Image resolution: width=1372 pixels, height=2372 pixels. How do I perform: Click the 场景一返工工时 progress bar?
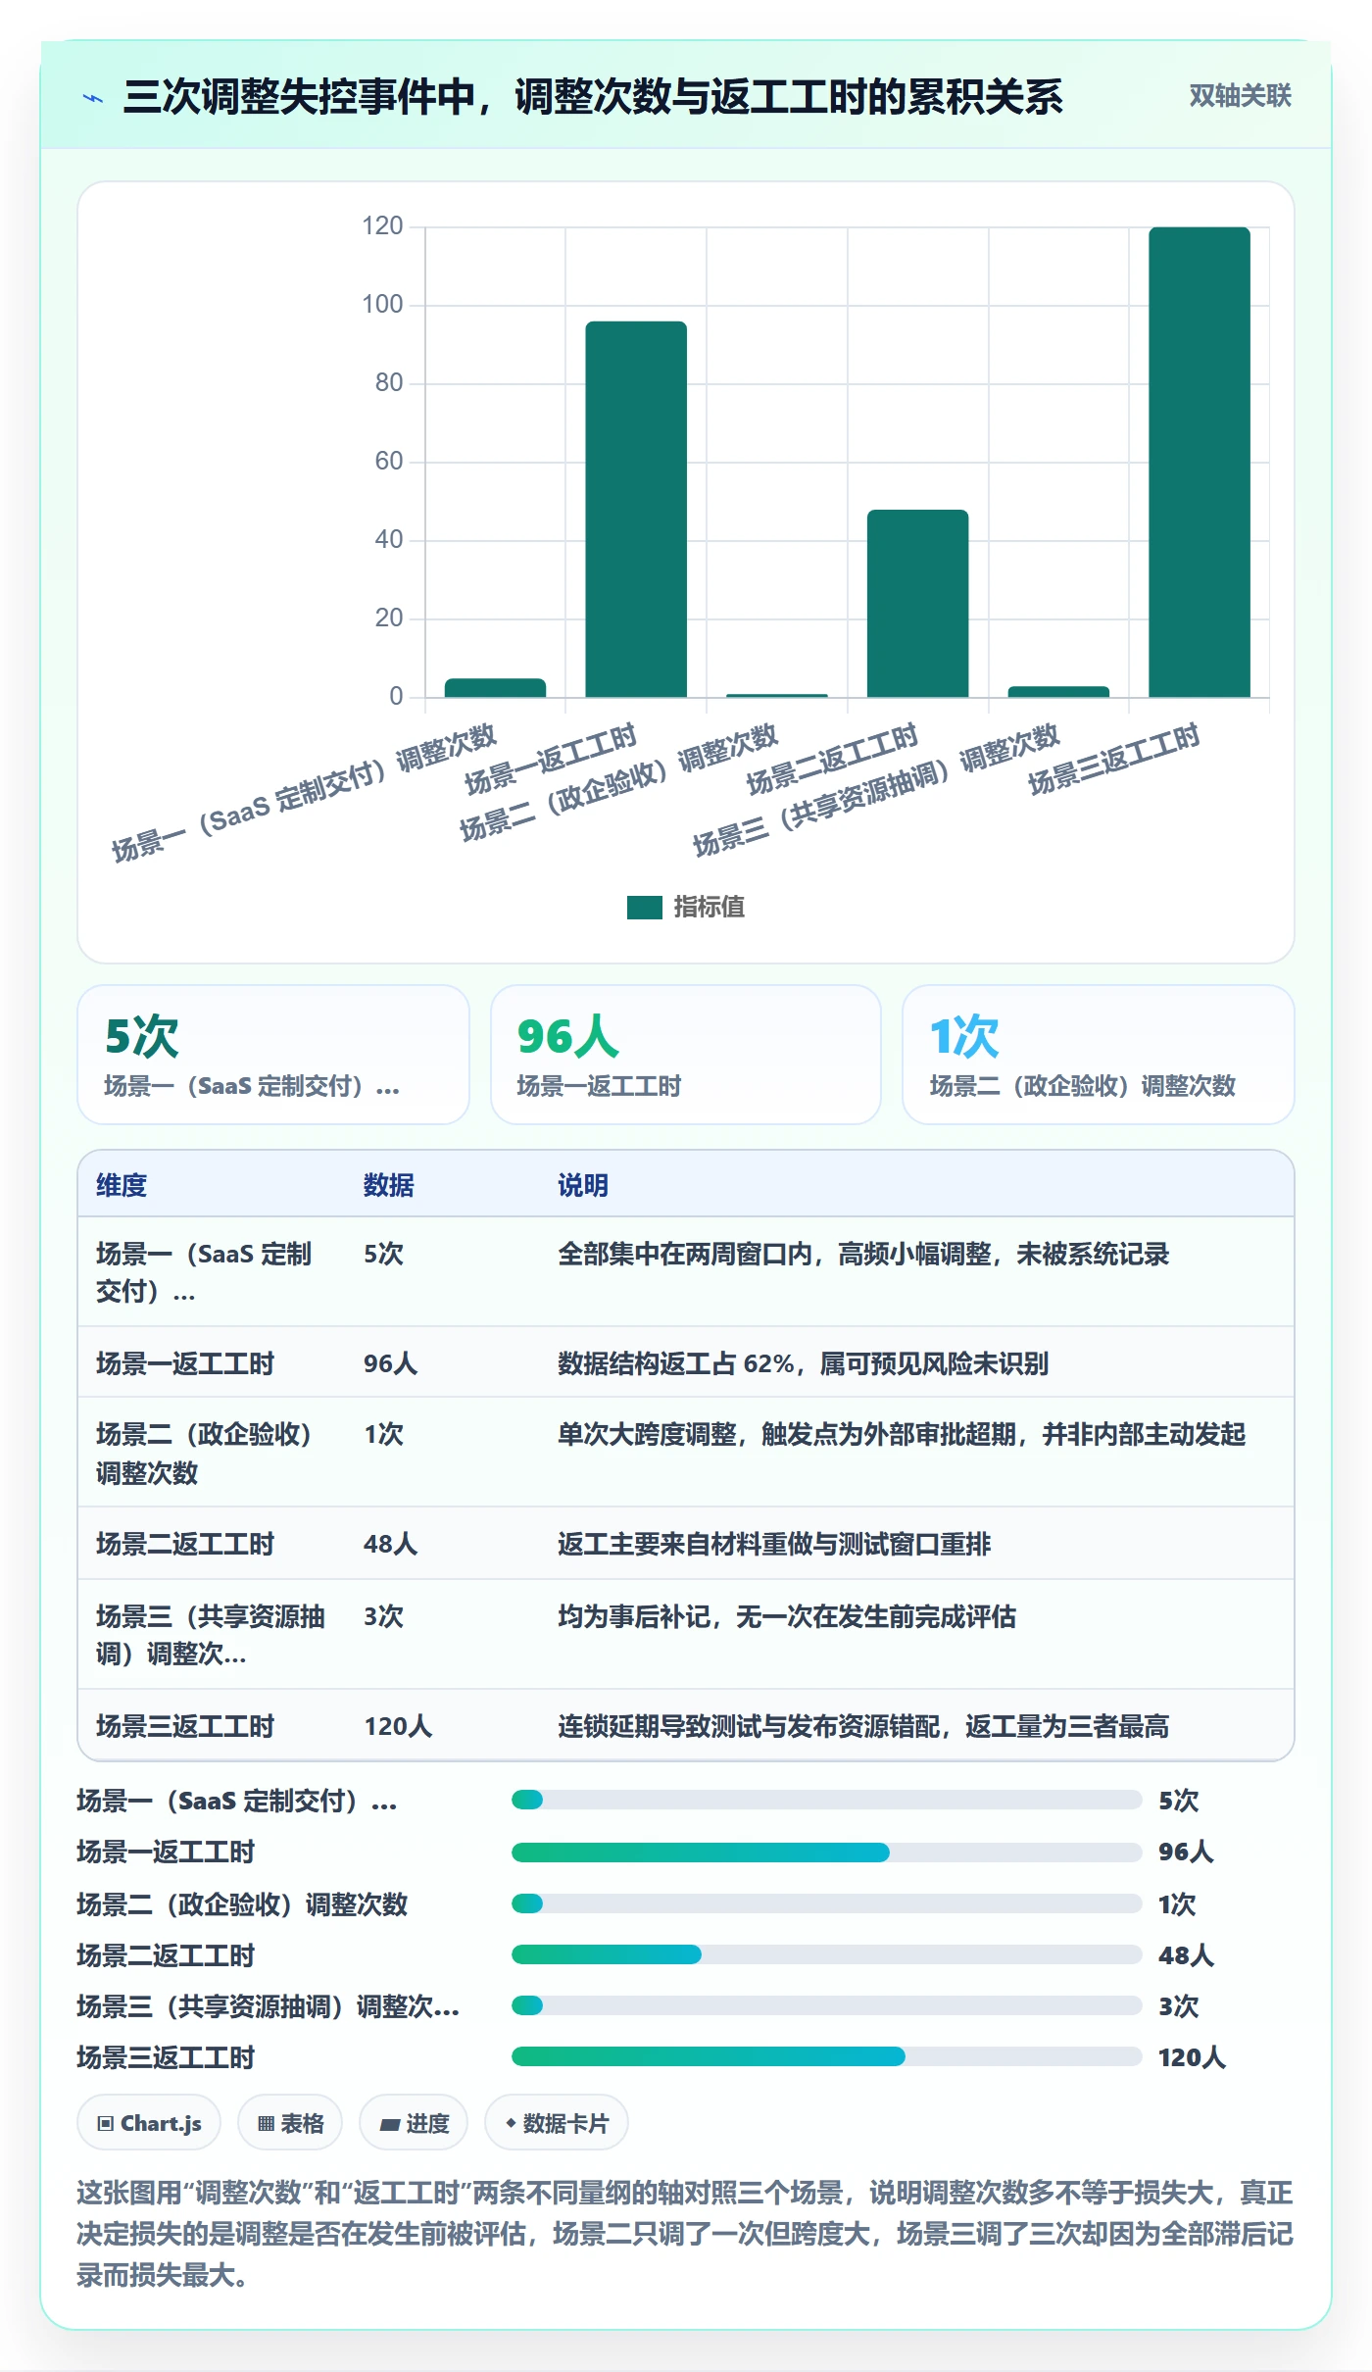[826, 1852]
